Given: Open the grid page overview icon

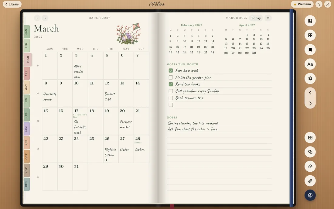Looking at the screenshot, I should click(x=310, y=35).
